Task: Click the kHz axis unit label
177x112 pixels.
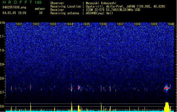Action: [3, 23]
